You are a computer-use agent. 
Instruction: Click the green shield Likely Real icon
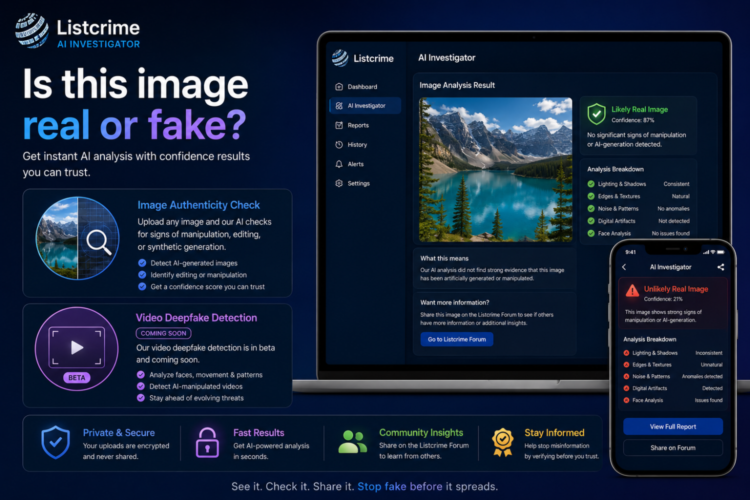596,114
